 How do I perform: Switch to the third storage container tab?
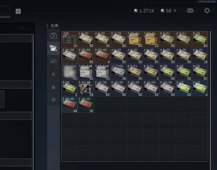[x=53, y=61]
